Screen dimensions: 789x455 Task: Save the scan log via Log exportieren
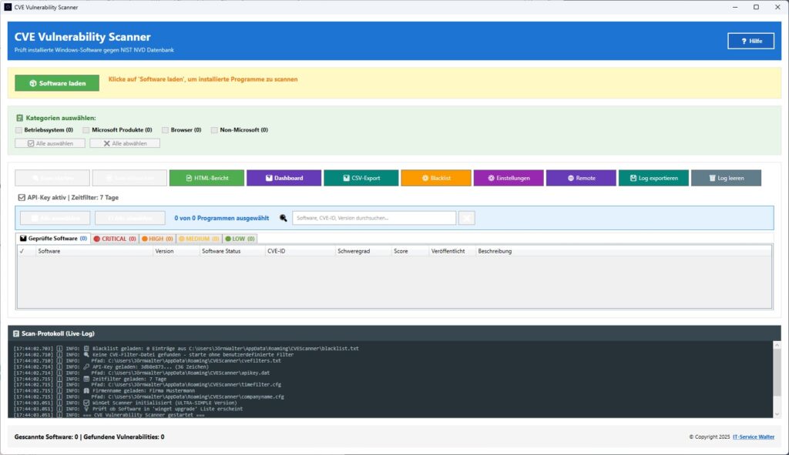pos(653,178)
